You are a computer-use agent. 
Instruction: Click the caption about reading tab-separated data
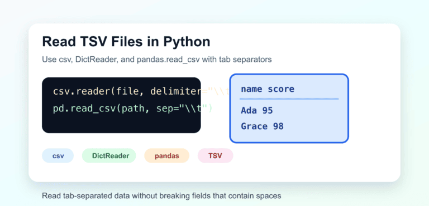pyautogui.click(x=161, y=195)
